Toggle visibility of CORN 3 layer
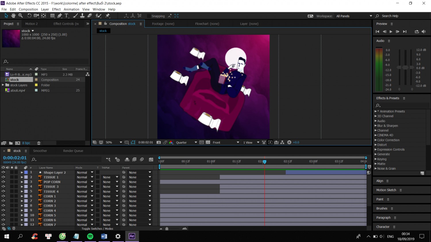This screenshot has width=431, height=242. [3, 206]
